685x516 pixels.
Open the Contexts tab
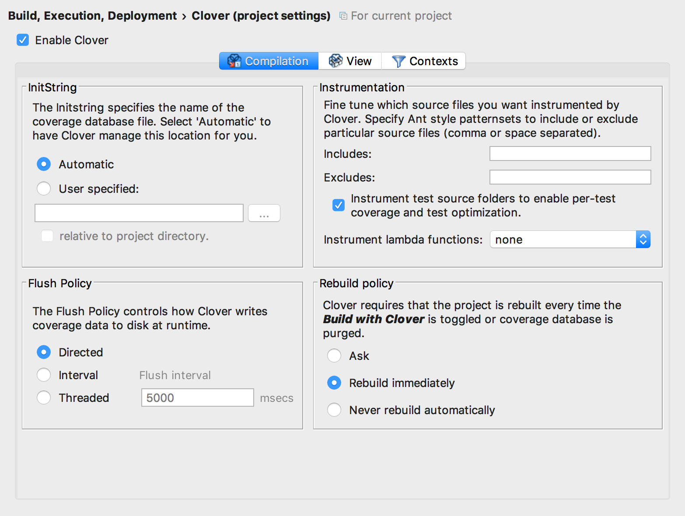coord(424,61)
